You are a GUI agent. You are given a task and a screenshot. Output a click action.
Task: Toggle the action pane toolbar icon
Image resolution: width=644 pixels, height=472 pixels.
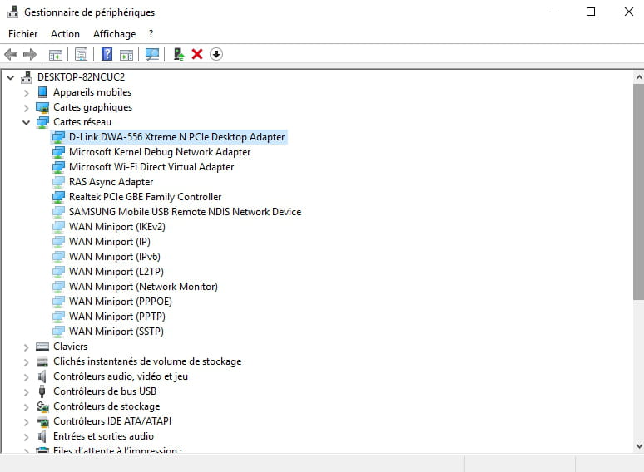126,54
